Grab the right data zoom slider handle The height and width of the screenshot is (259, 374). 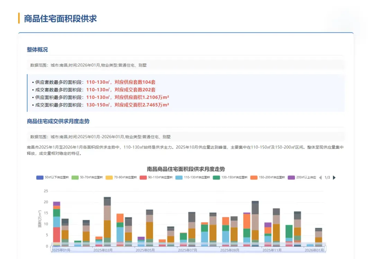(x=325, y=249)
